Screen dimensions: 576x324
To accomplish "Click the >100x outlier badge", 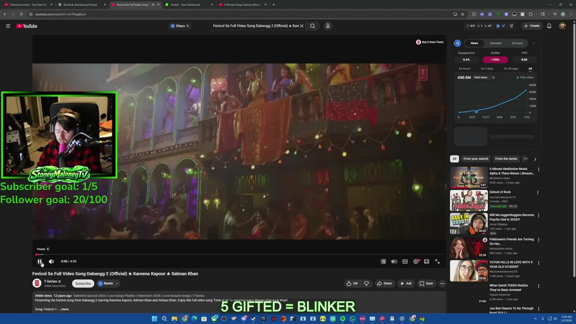I will coord(495,59).
